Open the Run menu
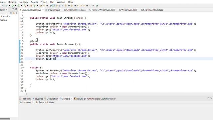 click(52, 2)
